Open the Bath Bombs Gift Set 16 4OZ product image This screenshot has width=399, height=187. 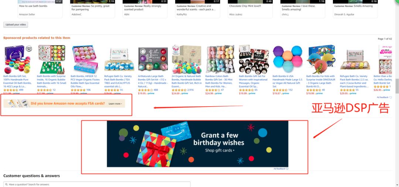click(18, 59)
